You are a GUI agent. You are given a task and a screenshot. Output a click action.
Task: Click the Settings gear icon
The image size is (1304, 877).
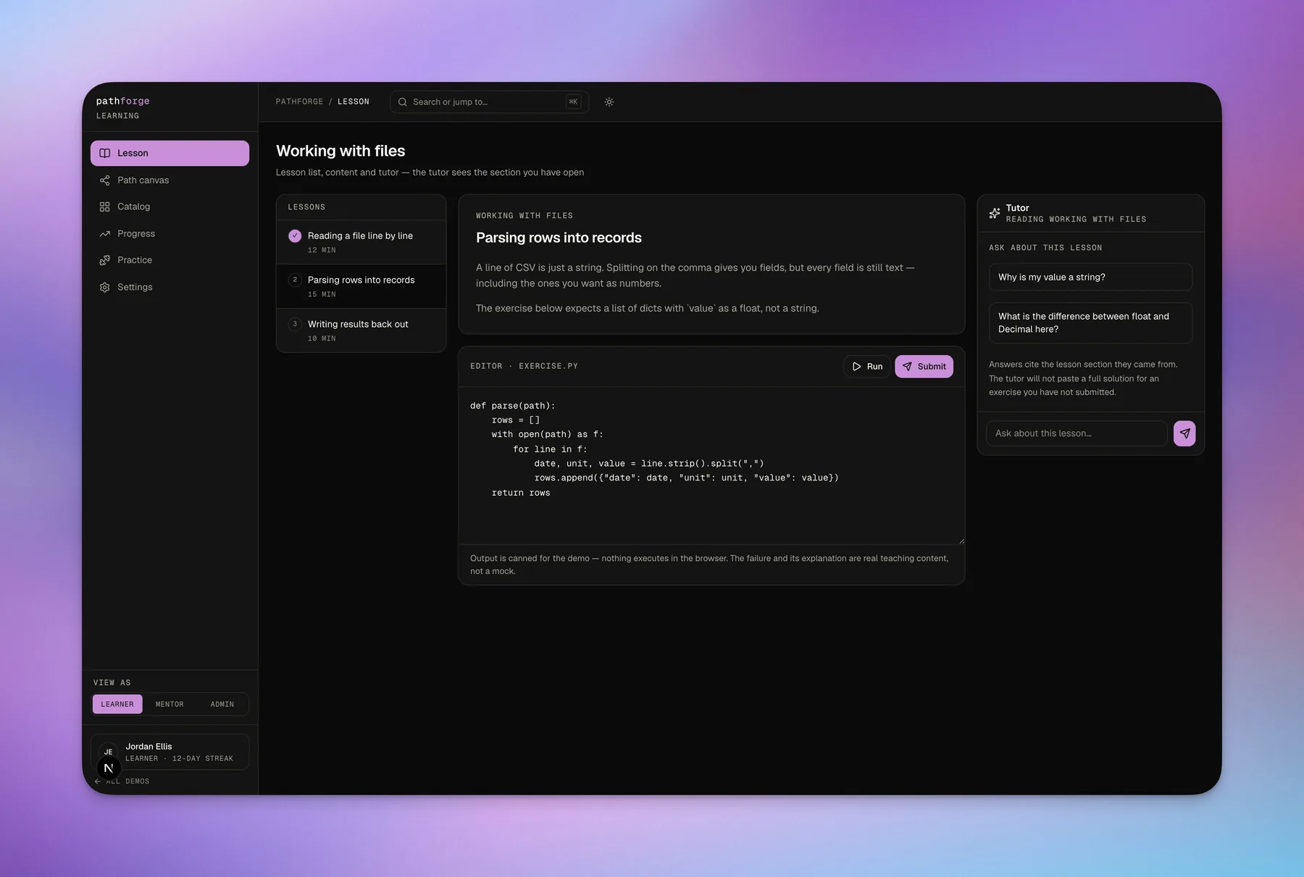(x=105, y=287)
